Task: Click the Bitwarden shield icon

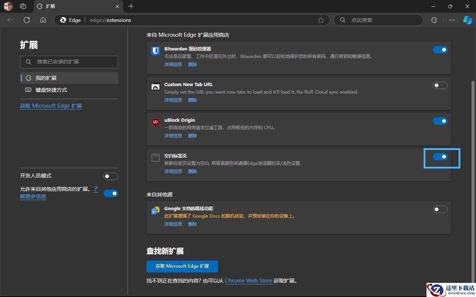Action: [155, 51]
